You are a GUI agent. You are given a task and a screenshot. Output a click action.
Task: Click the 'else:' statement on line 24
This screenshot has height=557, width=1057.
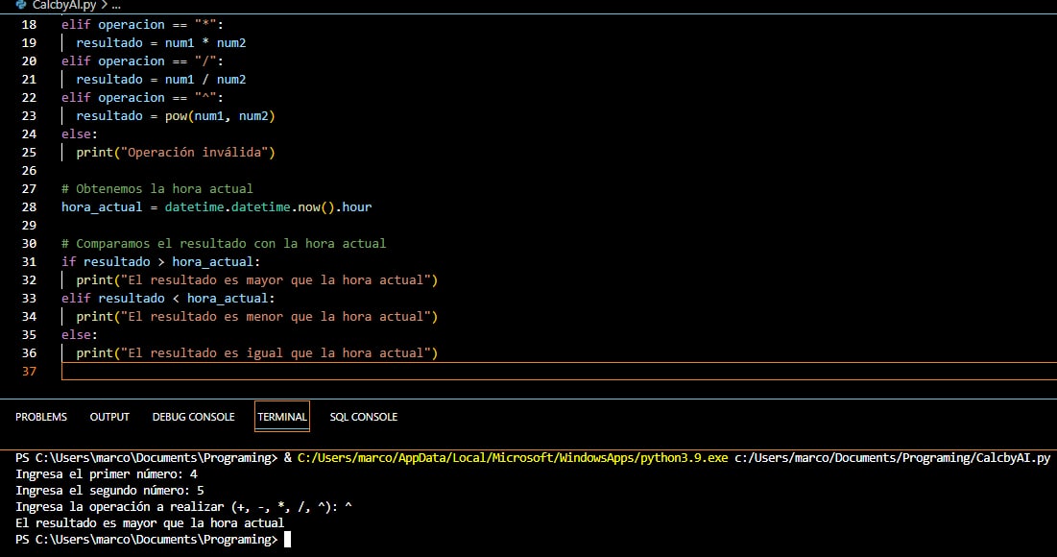pos(80,133)
